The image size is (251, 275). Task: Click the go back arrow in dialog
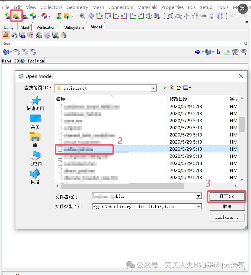pyautogui.click(x=165, y=88)
